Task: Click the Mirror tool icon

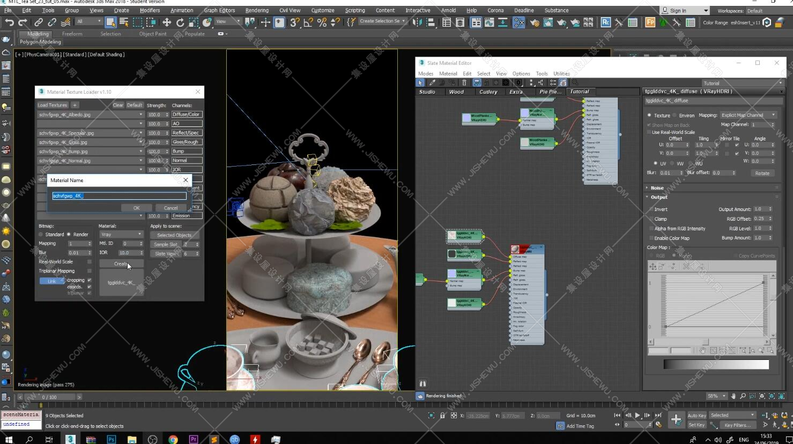Action: pyautogui.click(x=417, y=22)
